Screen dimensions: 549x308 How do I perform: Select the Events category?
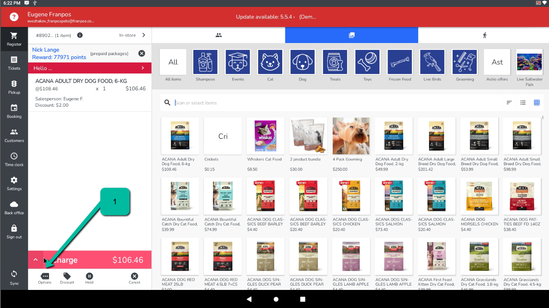238,65
